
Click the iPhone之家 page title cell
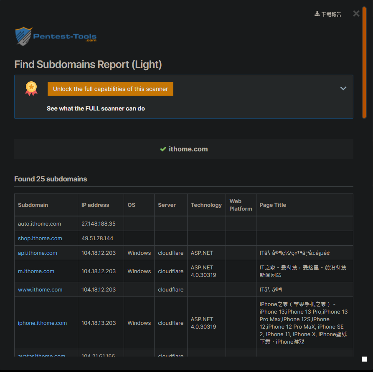tap(305, 323)
